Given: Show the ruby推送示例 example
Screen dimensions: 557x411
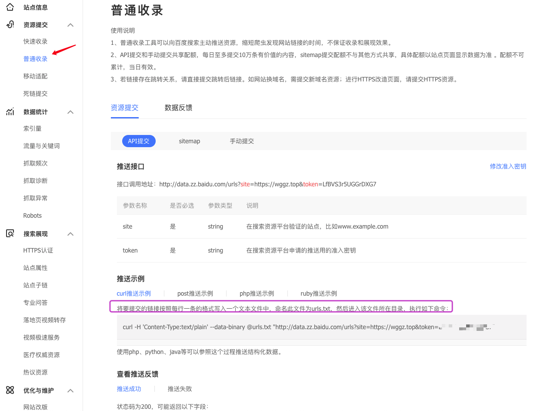Looking at the screenshot, I should [319, 293].
